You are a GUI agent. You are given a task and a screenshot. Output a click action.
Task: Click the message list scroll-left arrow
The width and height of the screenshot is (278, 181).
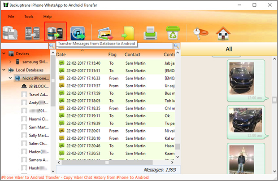(x=59, y=162)
